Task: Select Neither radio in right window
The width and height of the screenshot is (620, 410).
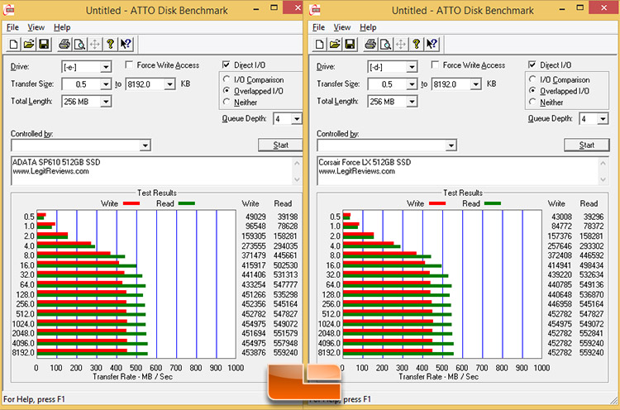Action: 532,102
